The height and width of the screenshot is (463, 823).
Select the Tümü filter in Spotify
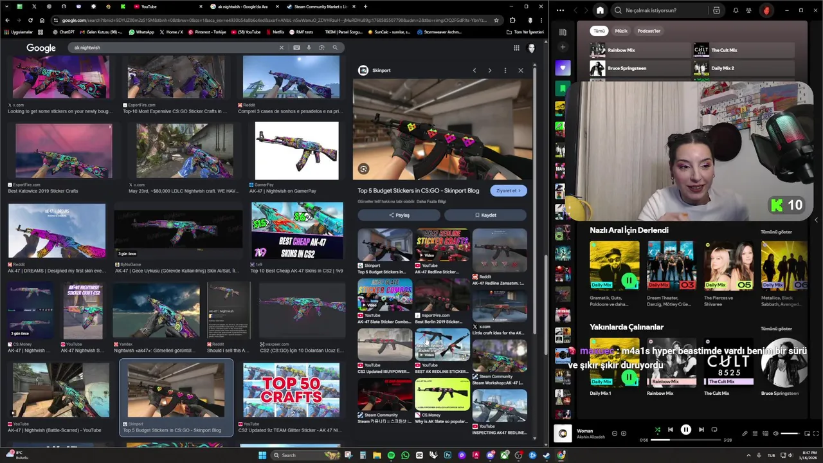(x=599, y=31)
